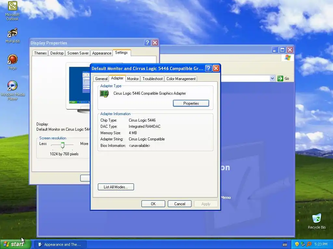This screenshot has height=249, width=333.
Task: Minimize the background Appearance and Themes window
Action: (x=274, y=50)
